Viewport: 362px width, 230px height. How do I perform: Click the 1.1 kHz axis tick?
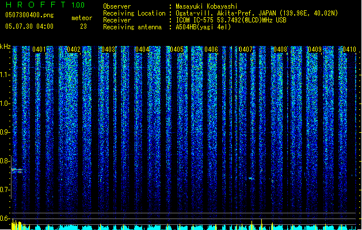pyautogui.click(x=5, y=75)
